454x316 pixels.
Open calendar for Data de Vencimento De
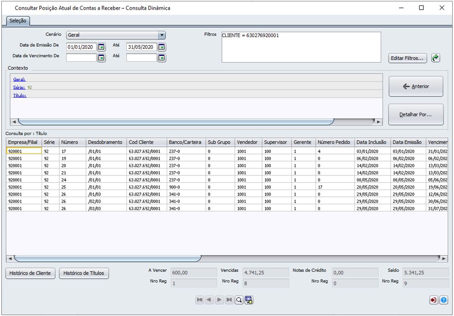(101, 58)
